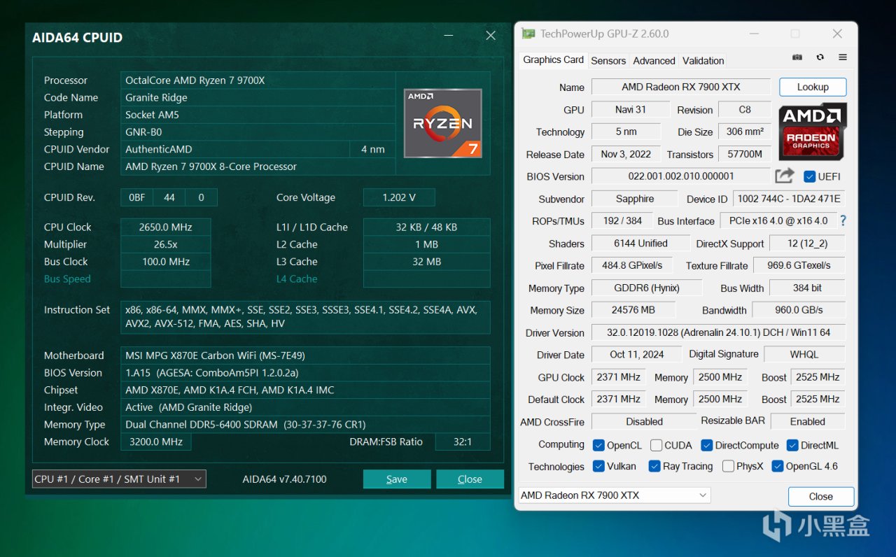Click the CPU Clock value '2650.0 MHz'
Screen dimensions: 896x557
[x=165, y=227]
